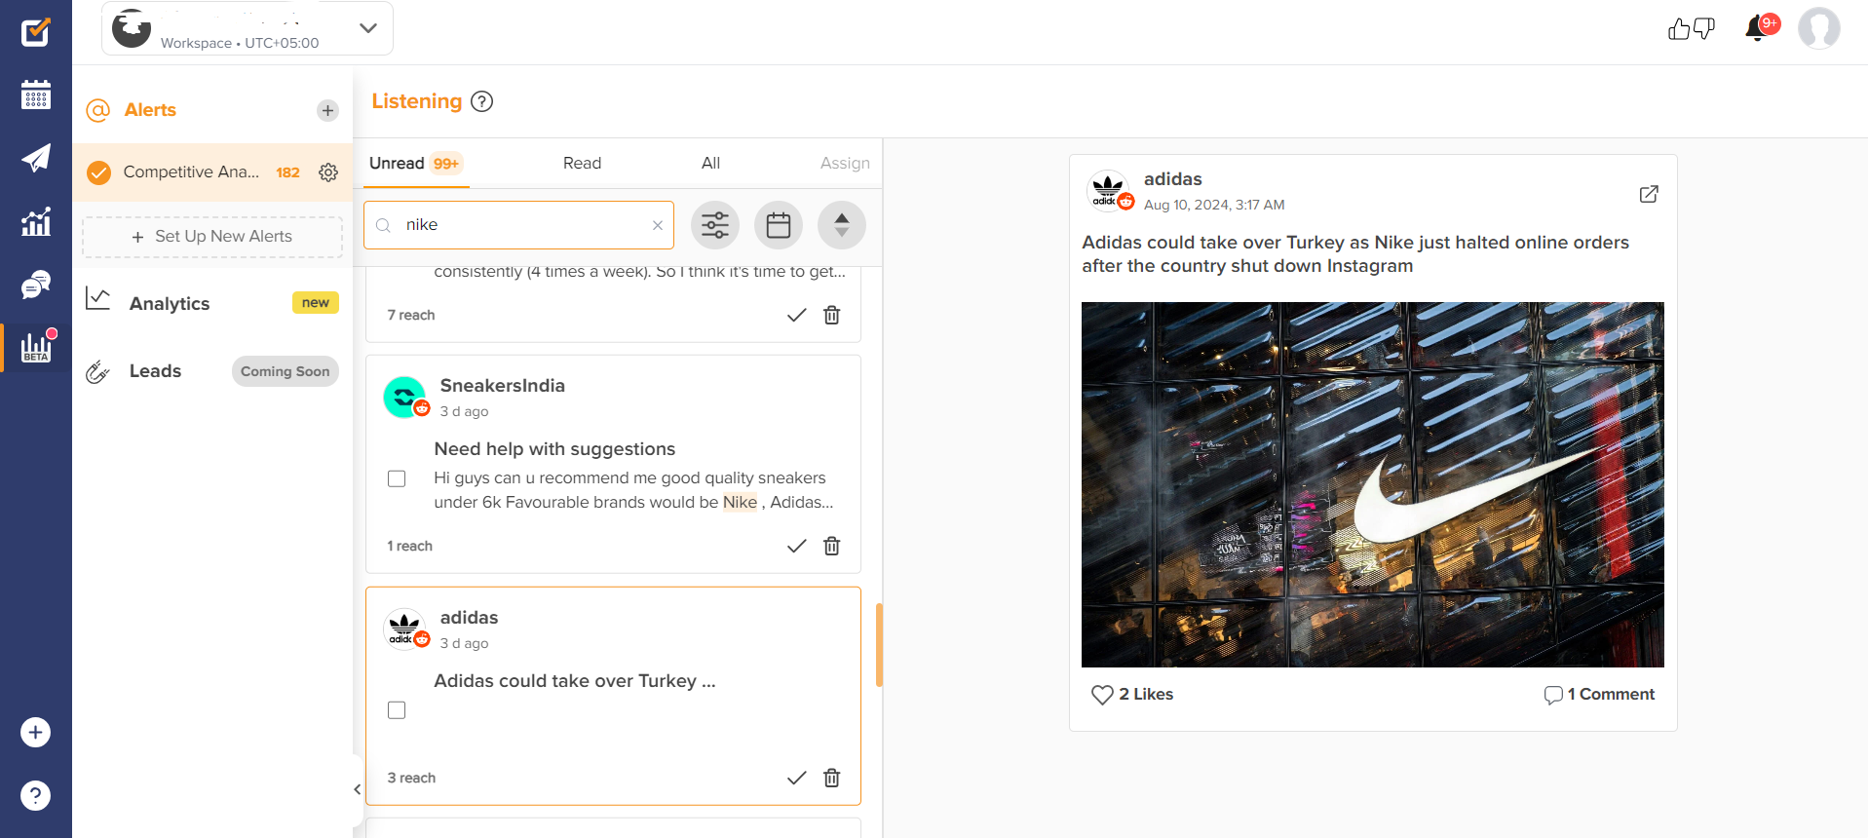
Task: Click the plus circle create button in sidebar
Action: pos(36,732)
